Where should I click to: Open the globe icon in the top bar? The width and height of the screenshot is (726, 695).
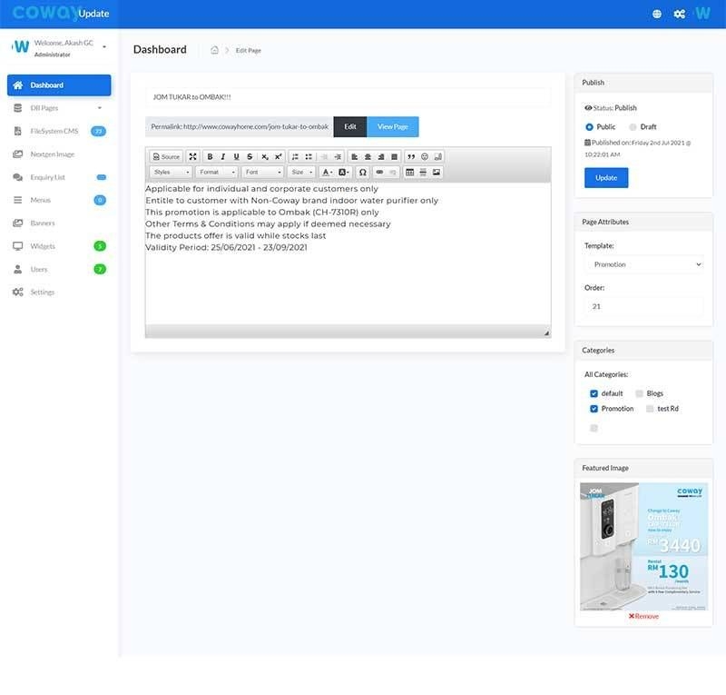tap(657, 14)
